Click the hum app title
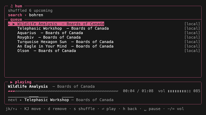206x115 pixels. 19,6
